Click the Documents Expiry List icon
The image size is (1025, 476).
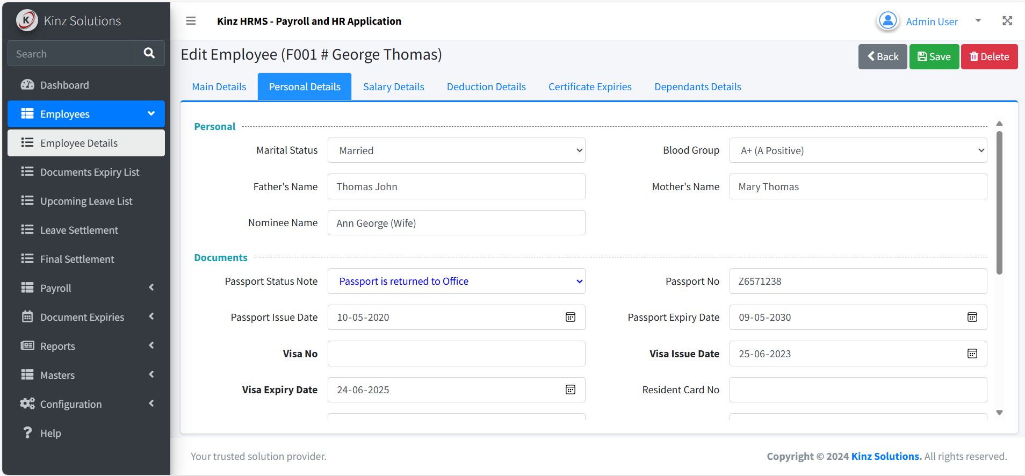click(x=27, y=172)
